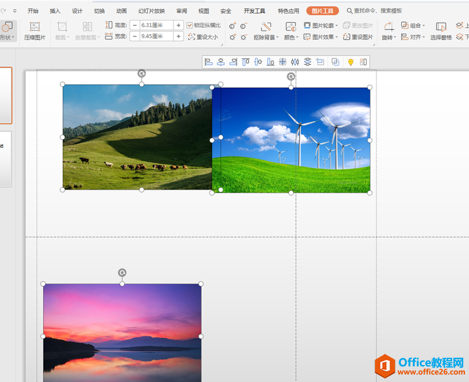469x382 pixels.
Task: Switch to the 插入 insert tab
Action: point(55,11)
